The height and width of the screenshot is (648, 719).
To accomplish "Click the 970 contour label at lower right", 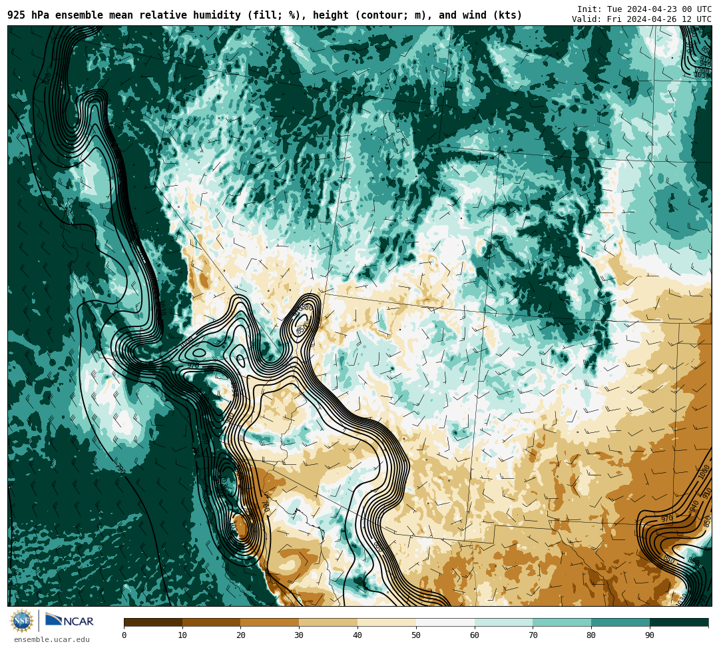I will (x=666, y=519).
